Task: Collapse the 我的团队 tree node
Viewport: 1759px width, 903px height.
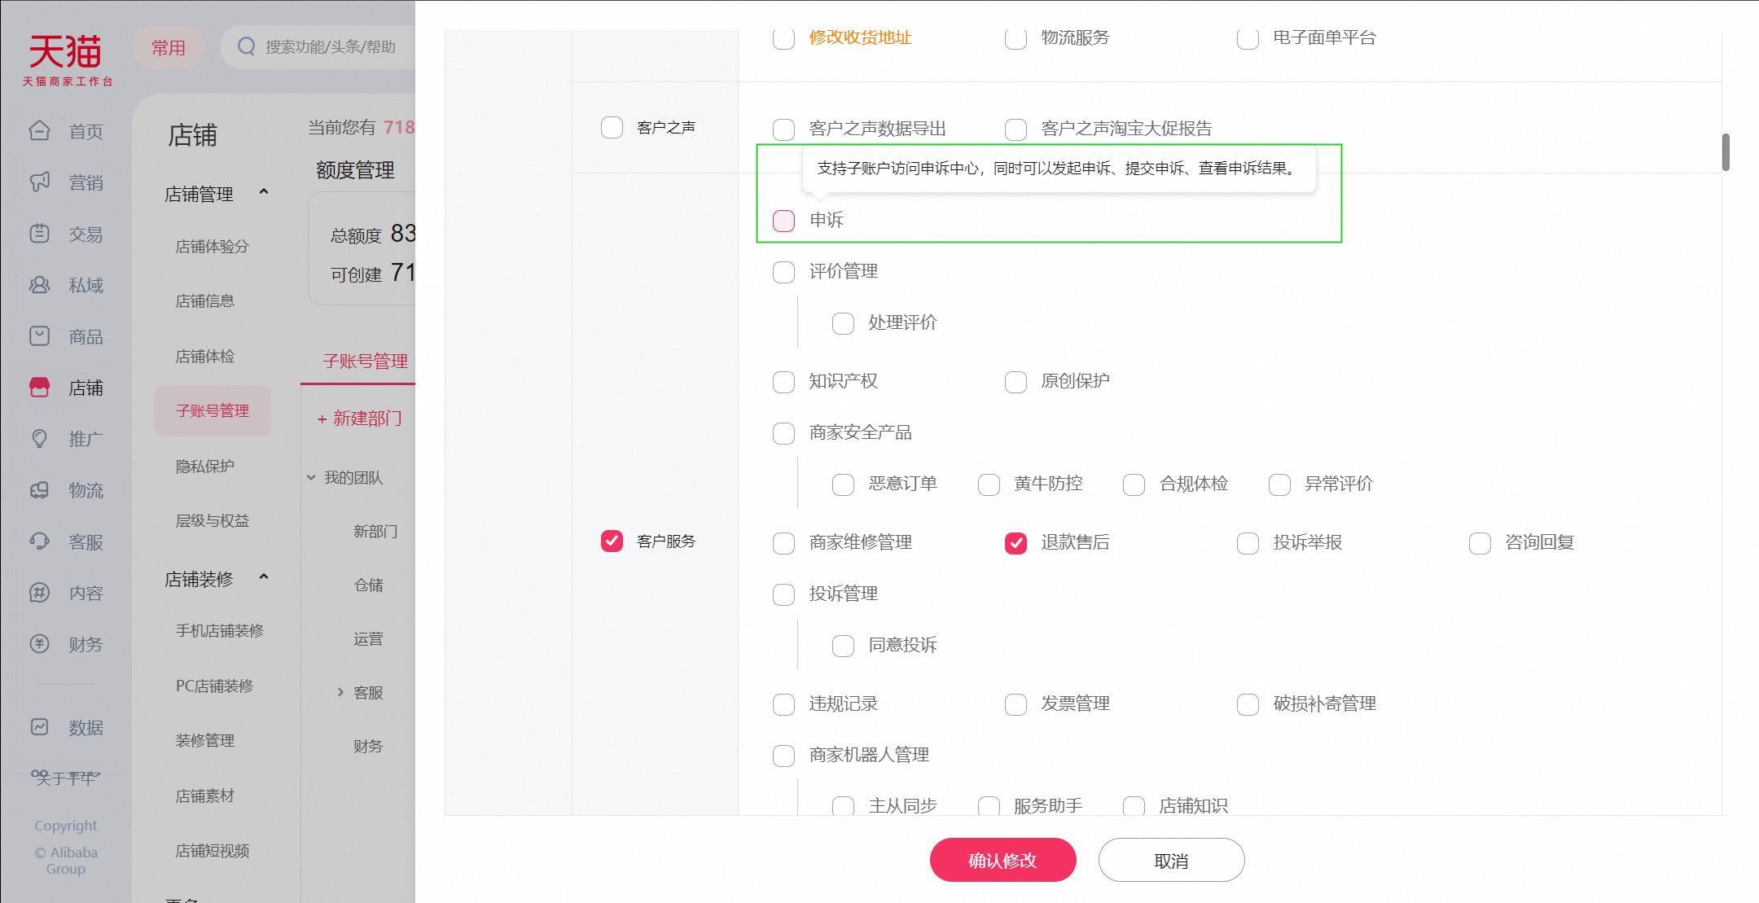Action: (311, 478)
